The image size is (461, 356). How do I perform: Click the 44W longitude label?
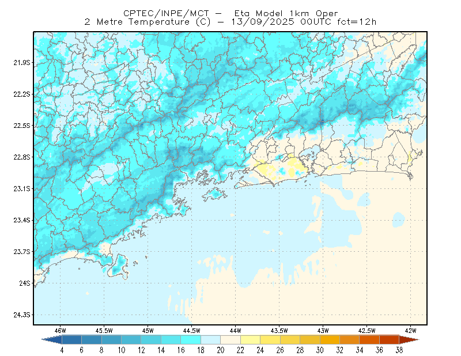pyautogui.click(x=236, y=331)
